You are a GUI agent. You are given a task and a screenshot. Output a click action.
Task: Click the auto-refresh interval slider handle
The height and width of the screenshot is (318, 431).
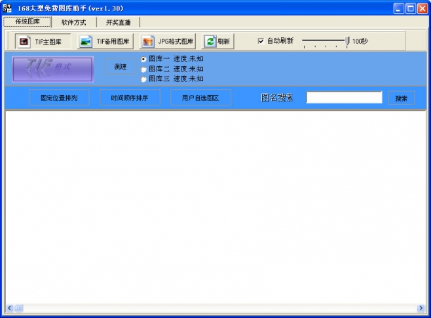347,41
